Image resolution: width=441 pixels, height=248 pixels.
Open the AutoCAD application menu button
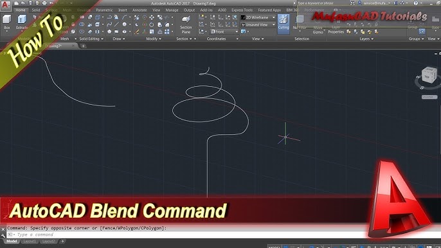coord(5,5)
